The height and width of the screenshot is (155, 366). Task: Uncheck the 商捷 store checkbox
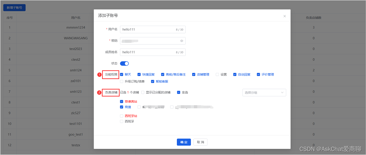click(x=122, y=107)
